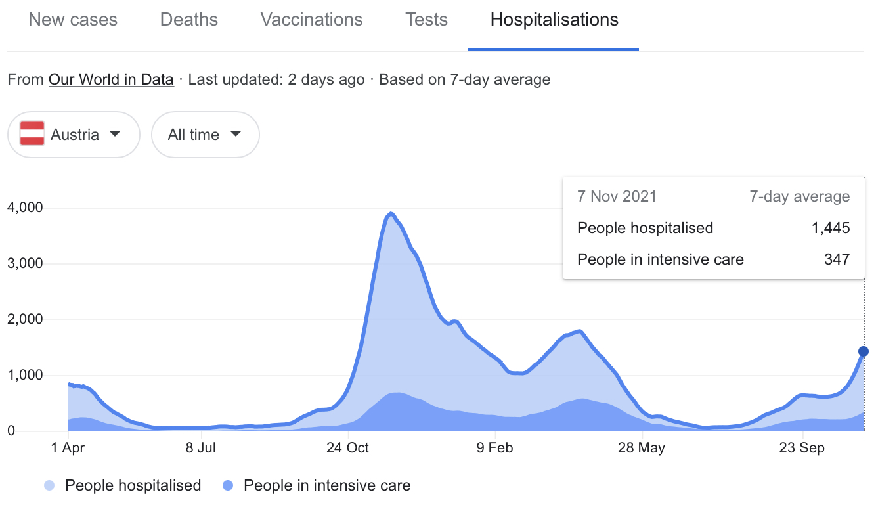Screen dimensions: 876x507
Task: Click the People in intensive care legend dot
Action: coord(228,486)
